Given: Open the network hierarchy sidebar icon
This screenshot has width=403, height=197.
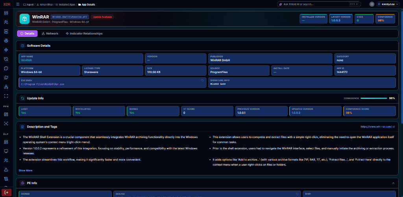Looking at the screenshot, I should pyautogui.click(x=6, y=87).
